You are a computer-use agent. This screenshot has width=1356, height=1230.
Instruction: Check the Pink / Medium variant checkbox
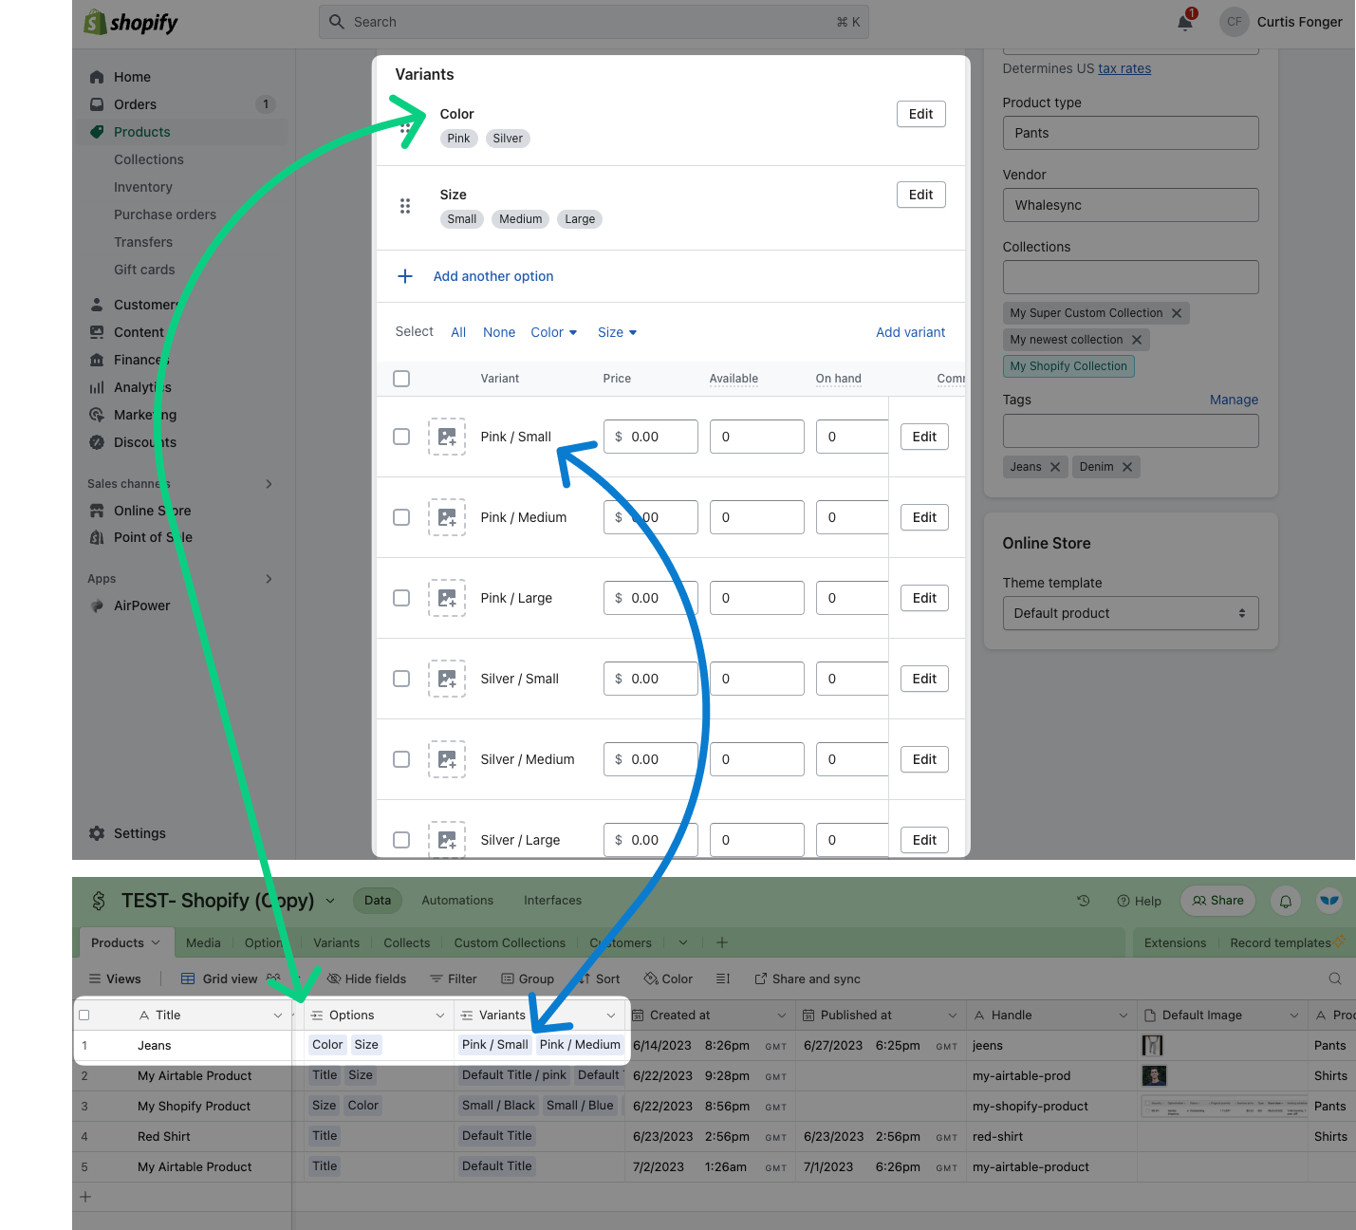(x=401, y=517)
